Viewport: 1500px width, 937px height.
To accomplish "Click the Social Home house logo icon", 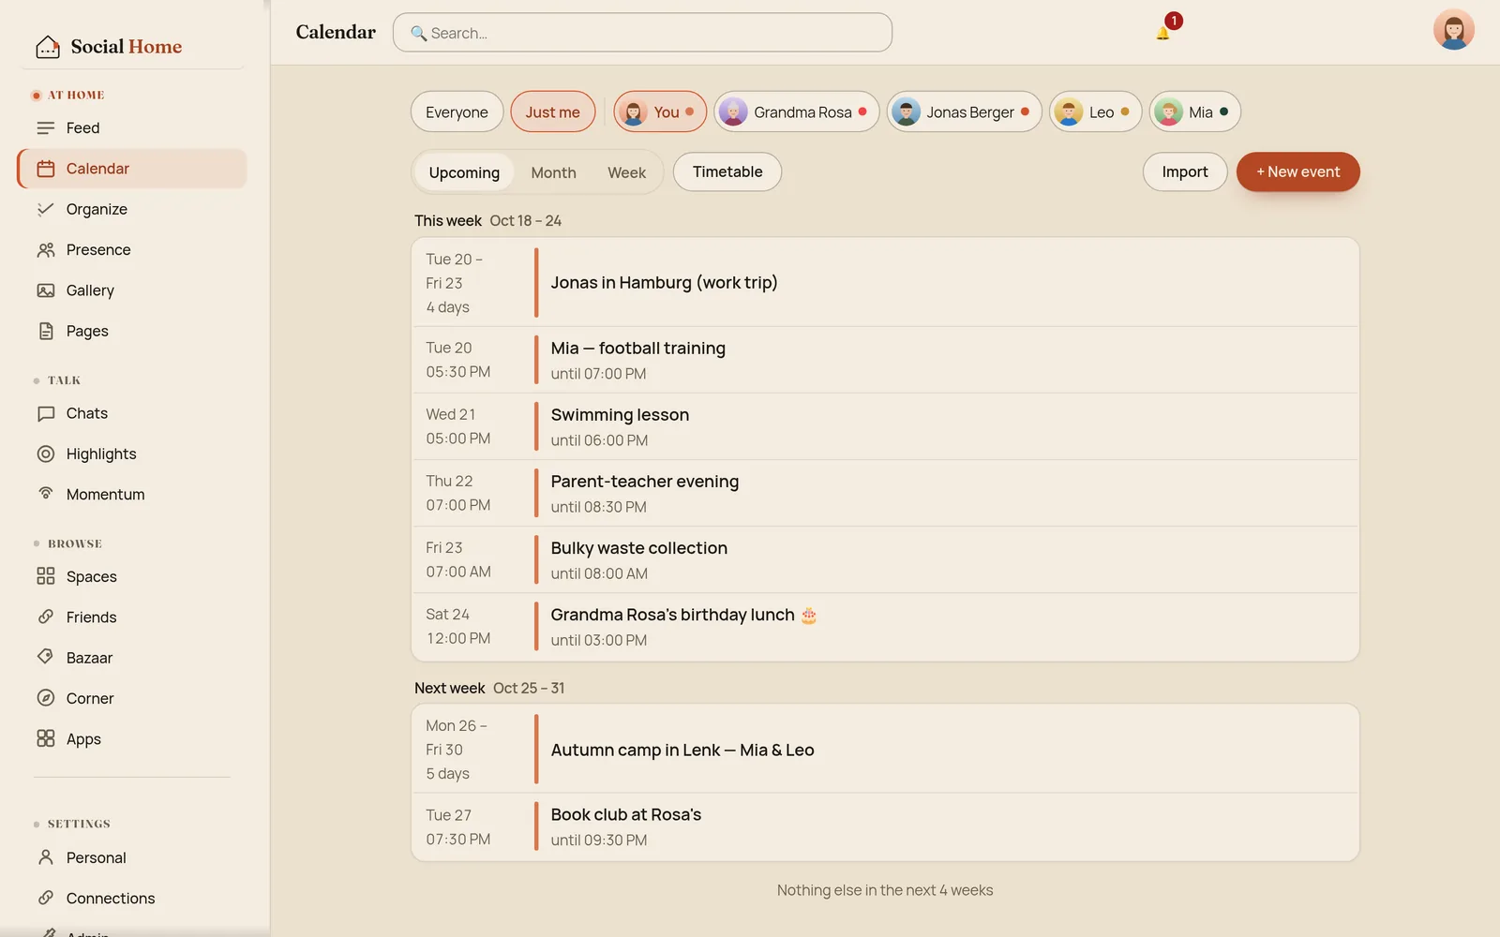I will coord(48,47).
